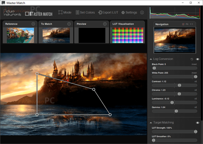Load image with Reference plus icon

33,24
